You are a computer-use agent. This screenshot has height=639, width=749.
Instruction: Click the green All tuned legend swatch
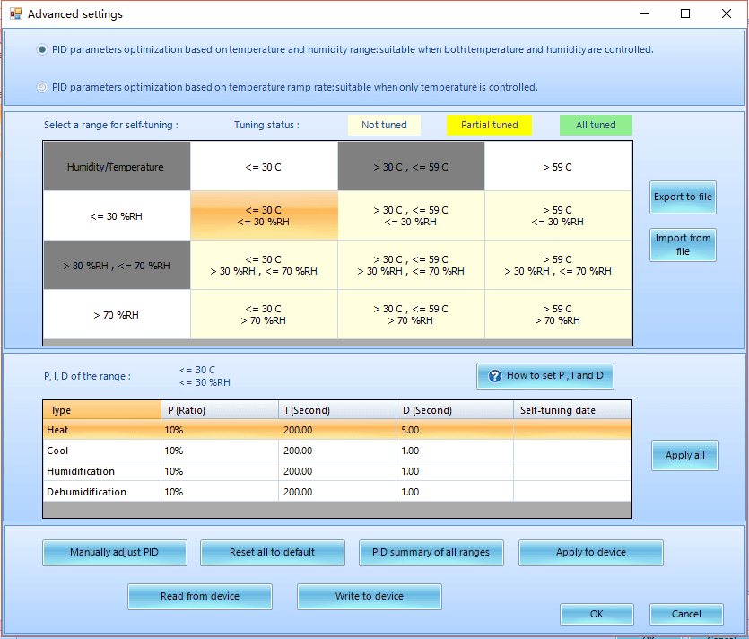click(596, 126)
